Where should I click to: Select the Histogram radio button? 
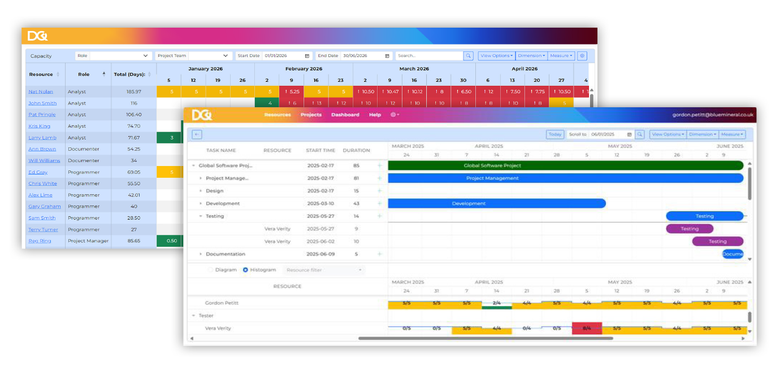click(x=245, y=270)
